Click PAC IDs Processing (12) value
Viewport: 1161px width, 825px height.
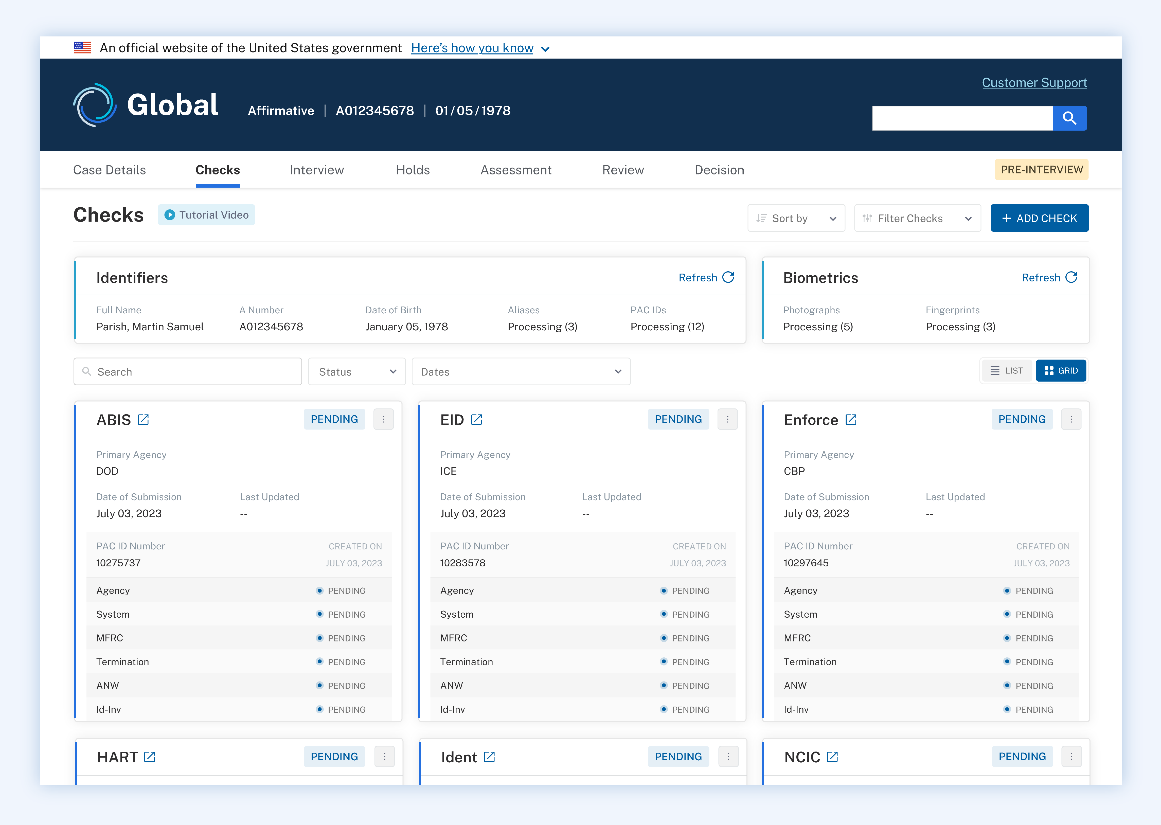click(x=667, y=327)
